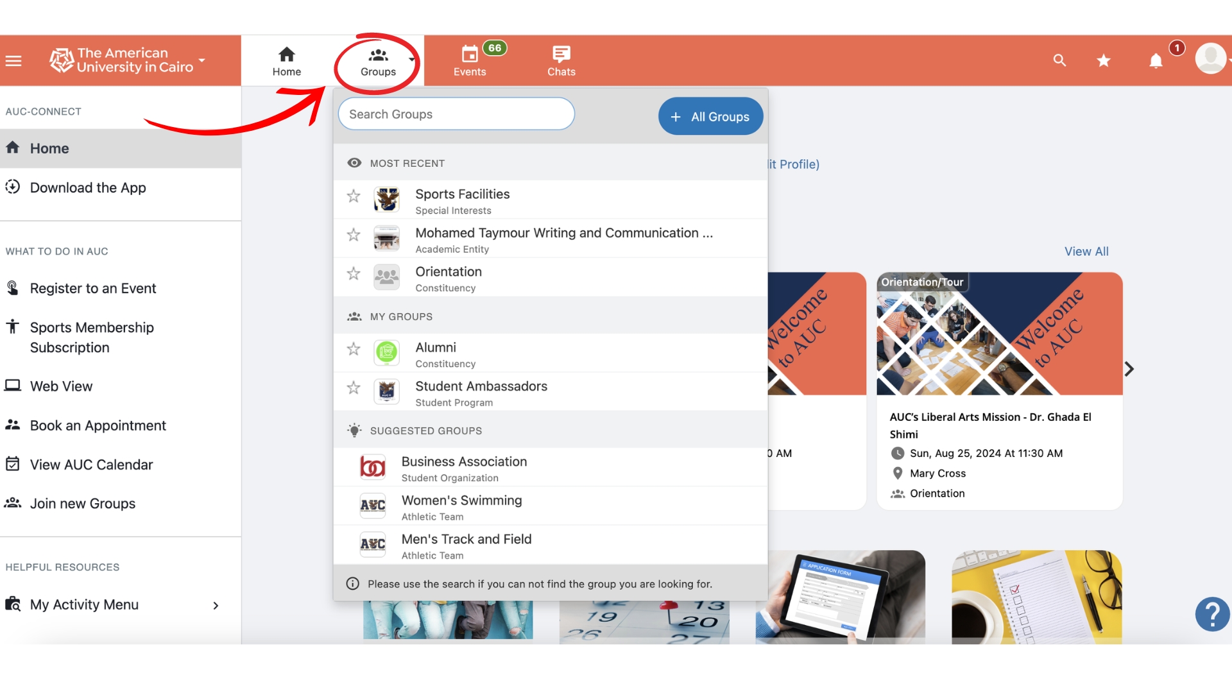Select the Home tab
Screen dimensions: 1232x693
[x=286, y=59]
